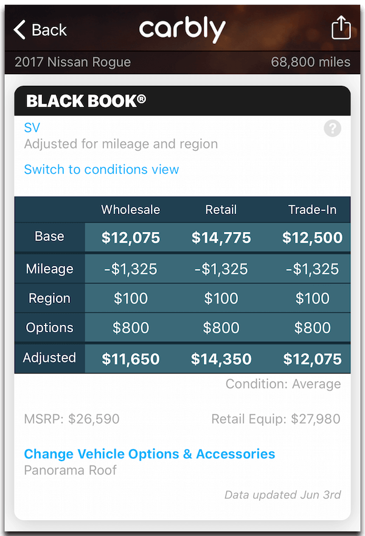Click the Options row label

(x=49, y=327)
